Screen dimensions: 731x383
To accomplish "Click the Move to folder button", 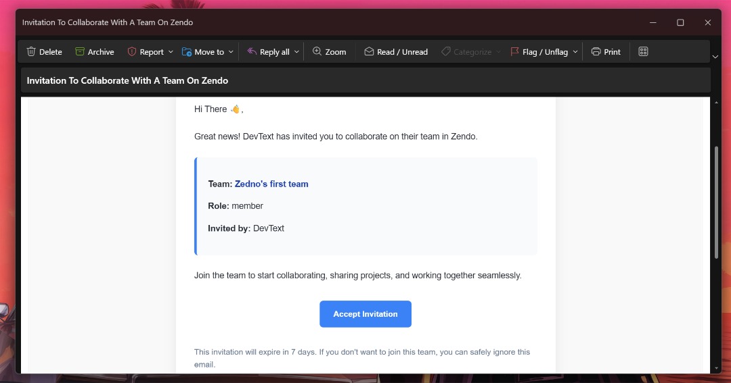I will tap(203, 51).
